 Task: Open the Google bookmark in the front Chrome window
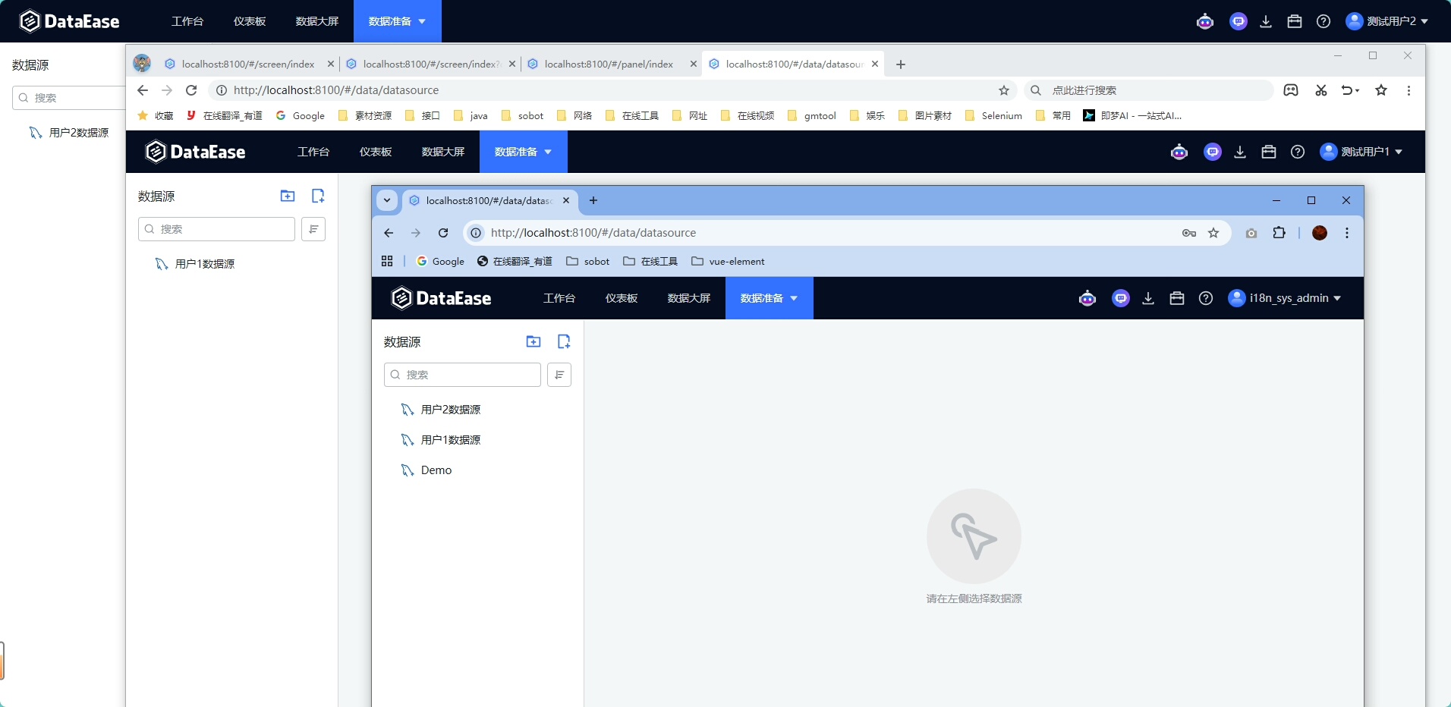tap(440, 261)
